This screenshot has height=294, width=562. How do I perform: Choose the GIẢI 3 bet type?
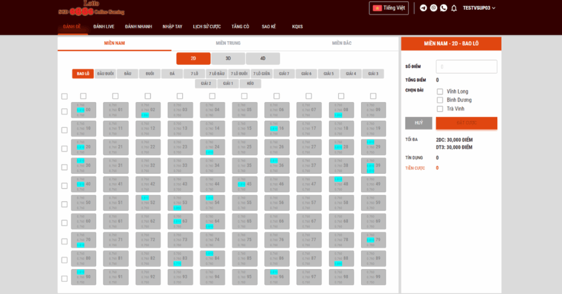[373, 73]
